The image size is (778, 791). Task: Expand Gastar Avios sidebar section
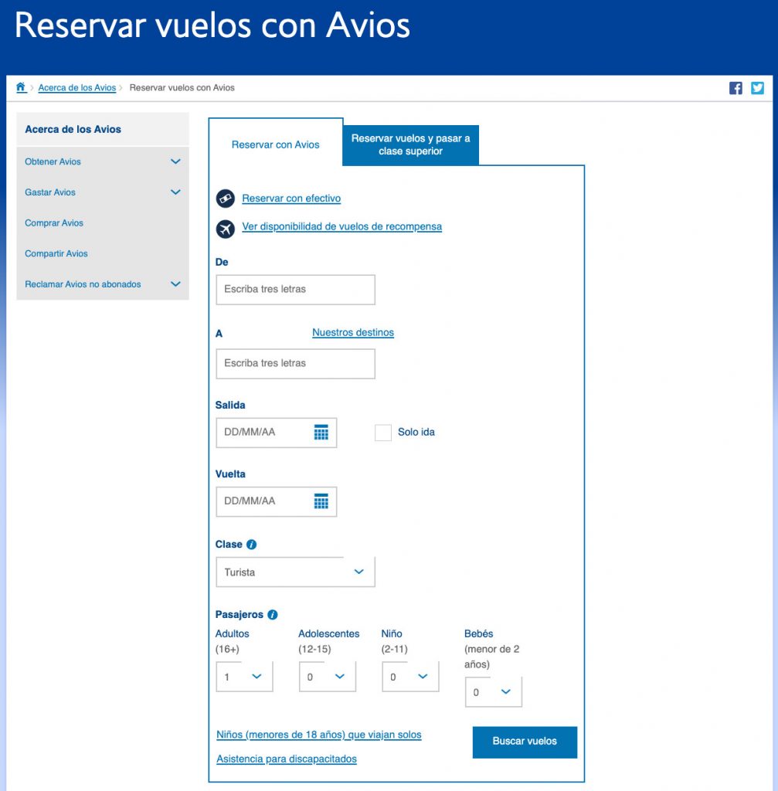(x=175, y=192)
